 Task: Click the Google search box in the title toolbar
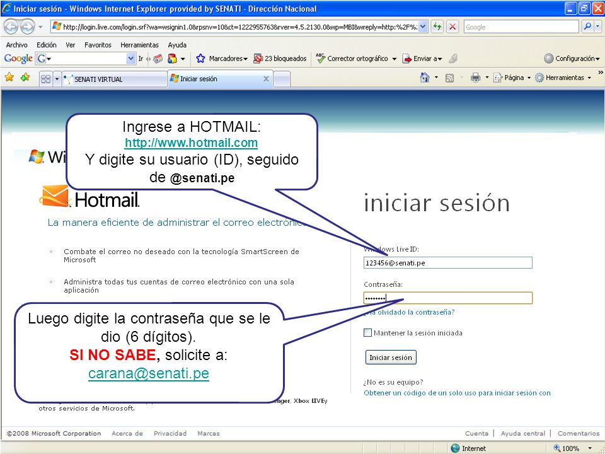click(x=522, y=26)
